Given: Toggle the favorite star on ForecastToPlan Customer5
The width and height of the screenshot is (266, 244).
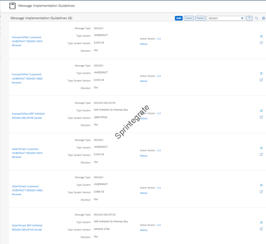Looking at the screenshot, I should click(x=261, y=73).
